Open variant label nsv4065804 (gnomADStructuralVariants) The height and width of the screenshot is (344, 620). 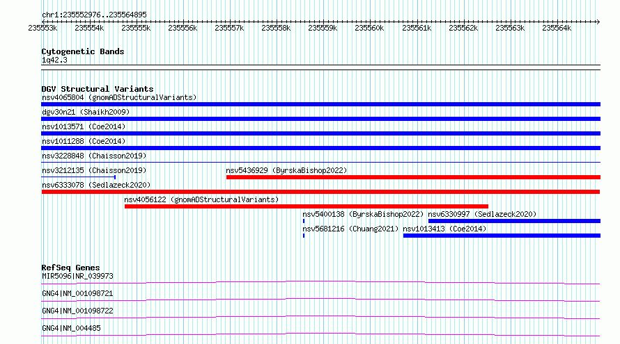click(119, 97)
